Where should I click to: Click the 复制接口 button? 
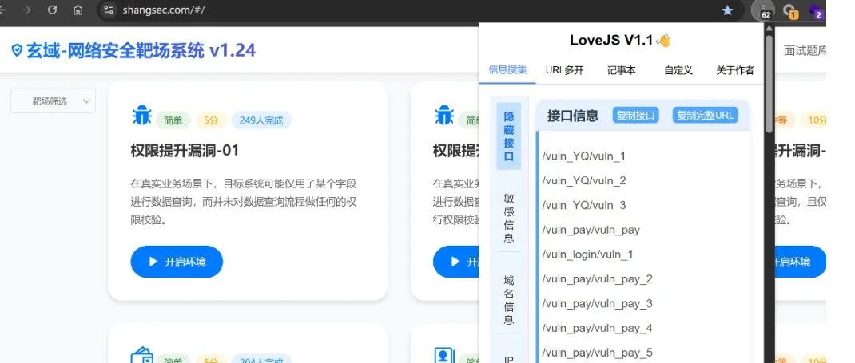[x=636, y=116]
